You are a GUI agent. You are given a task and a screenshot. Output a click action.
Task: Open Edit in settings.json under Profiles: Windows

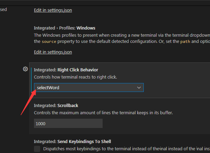coord(53,52)
